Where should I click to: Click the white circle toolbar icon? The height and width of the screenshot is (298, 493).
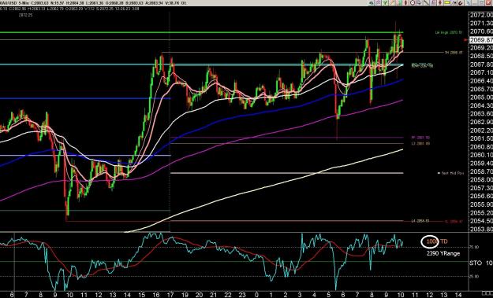point(413,3)
